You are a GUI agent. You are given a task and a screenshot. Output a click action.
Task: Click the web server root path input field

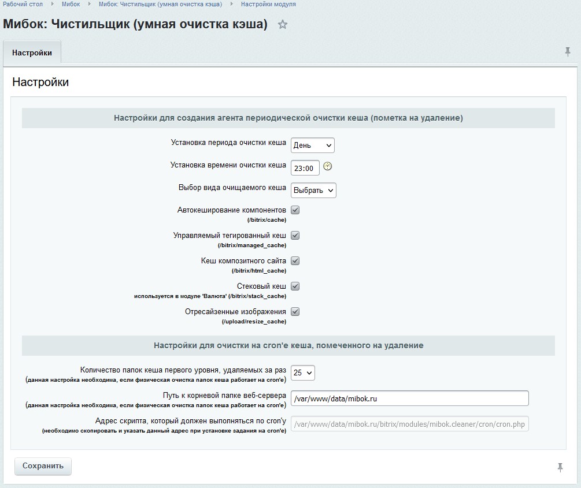[409, 398]
